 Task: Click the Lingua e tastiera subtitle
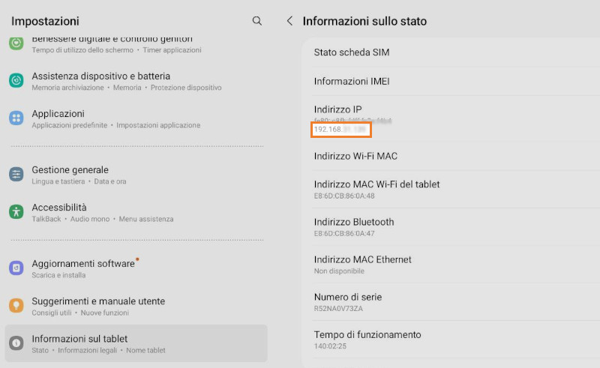click(58, 181)
